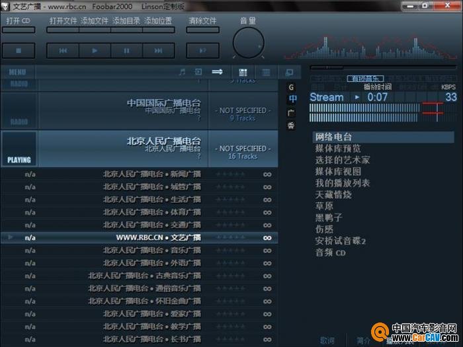Click the 打开 CD button bar
Viewport: 463px width, 347px height.
[19, 30]
